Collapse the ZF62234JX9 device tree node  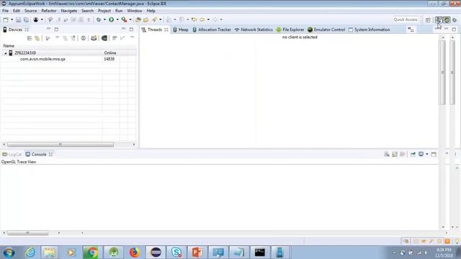(x=5, y=53)
